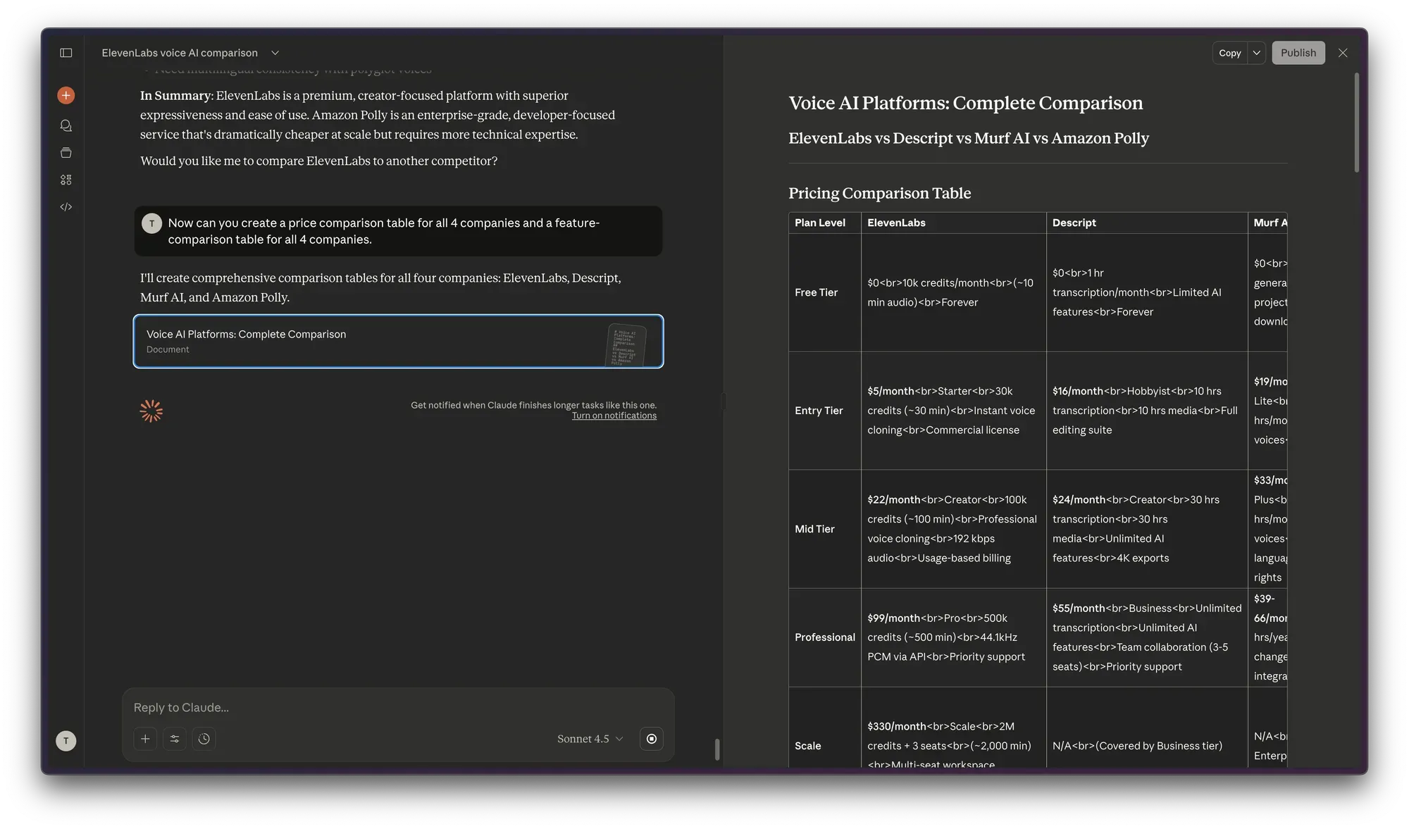Open the Projects icon in the sidebar
The image size is (1409, 829).
coord(66,152)
